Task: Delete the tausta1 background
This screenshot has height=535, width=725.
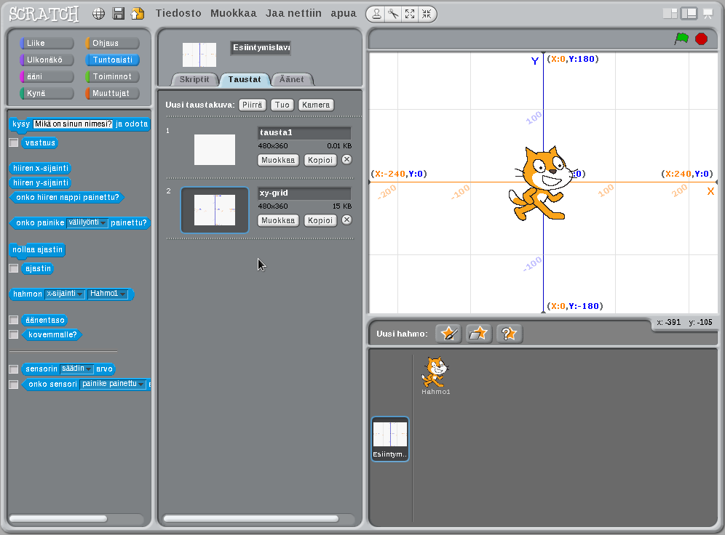Action: pos(346,160)
